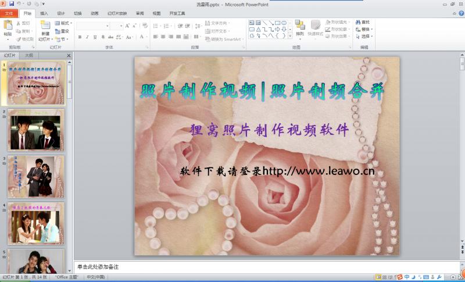
Task: Click the Save icon in quick access toolbar
Action: point(12,4)
